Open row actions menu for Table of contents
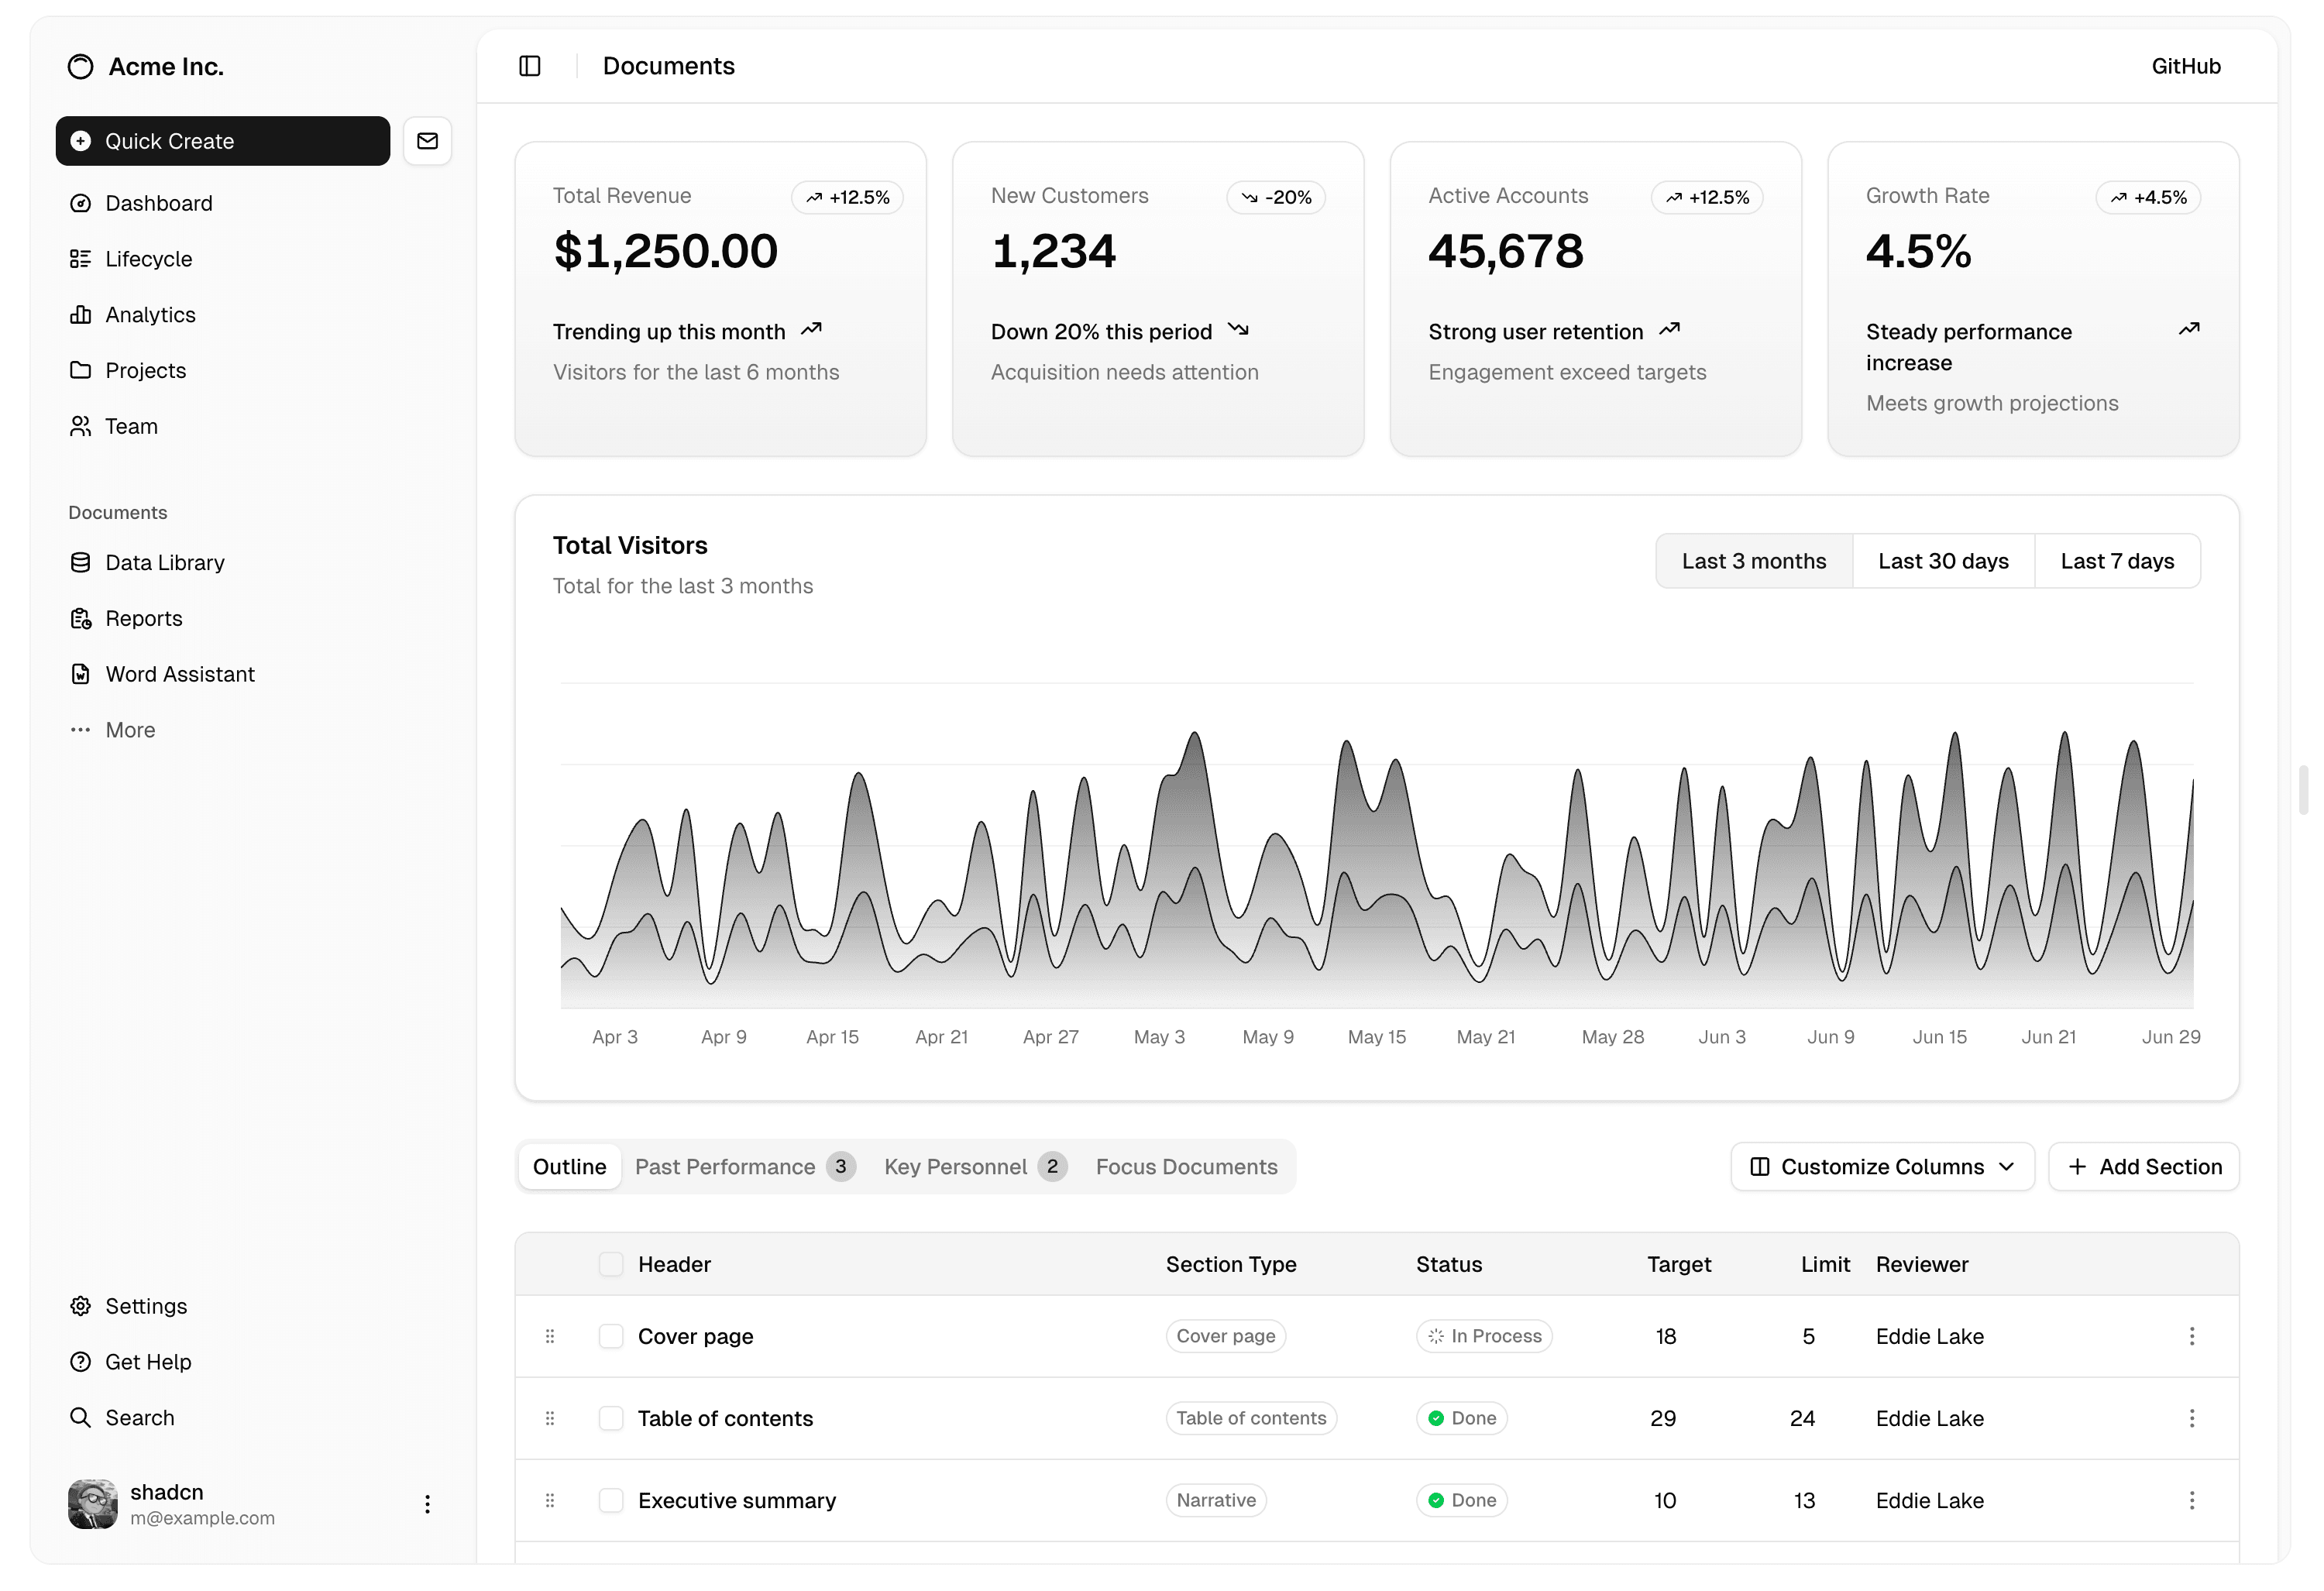2324x1591 pixels. tap(2192, 1419)
